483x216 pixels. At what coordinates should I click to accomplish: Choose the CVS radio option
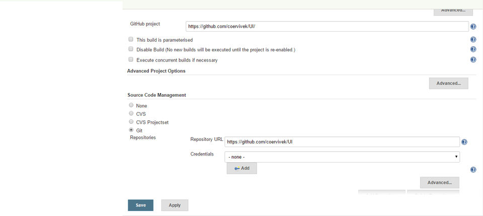click(x=131, y=113)
